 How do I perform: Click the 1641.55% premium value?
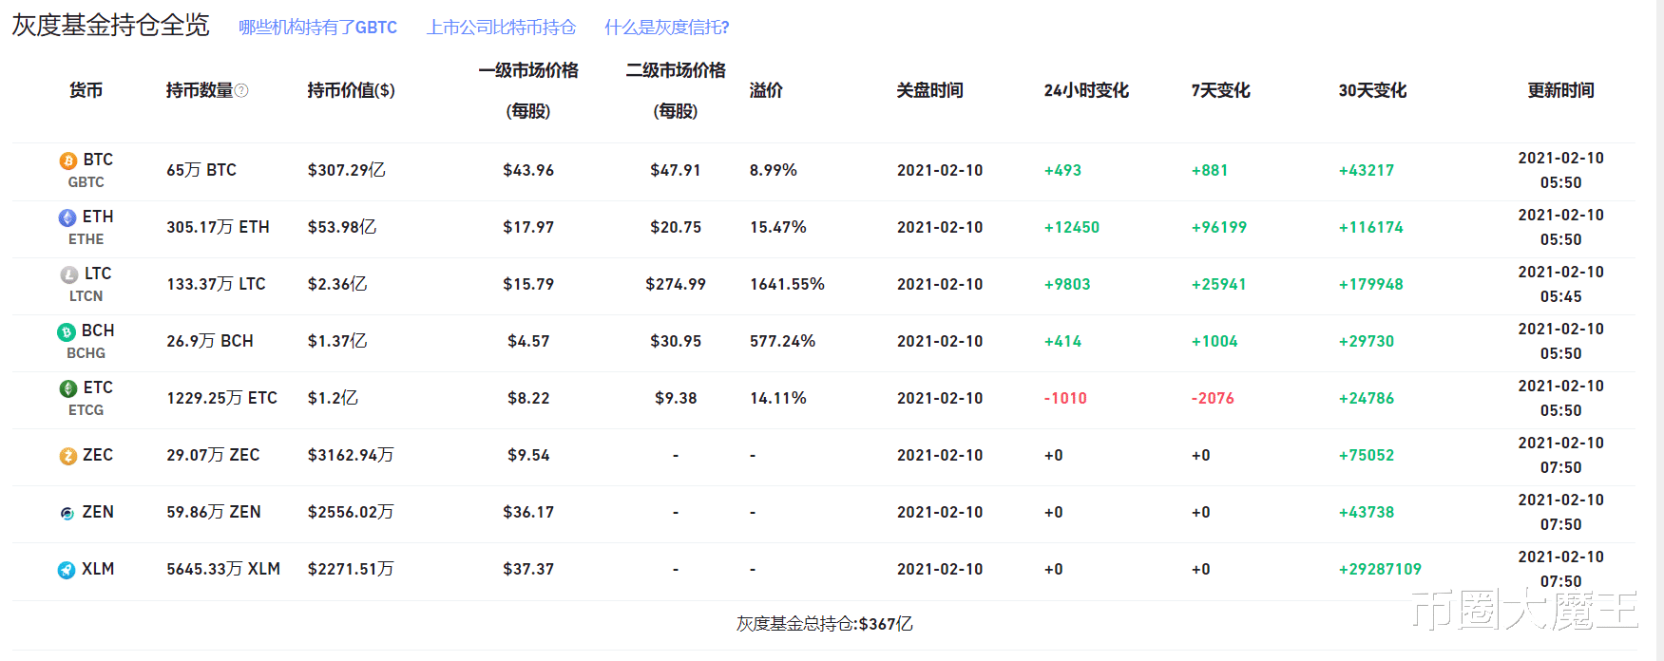point(787,284)
